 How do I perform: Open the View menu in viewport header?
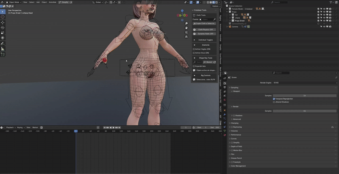pyautogui.click(x=25, y=2)
